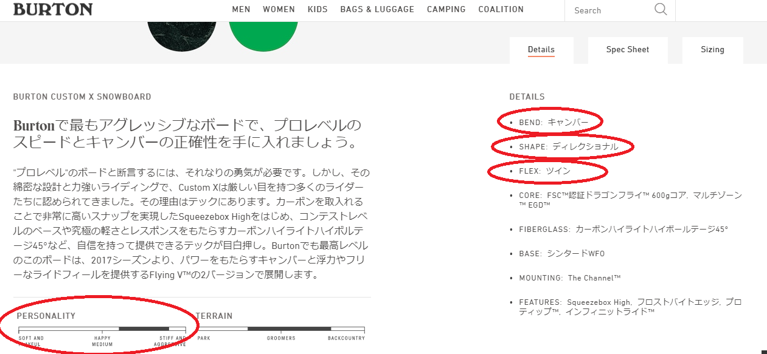The image size is (767, 354).
Task: Click the BACKCOUNTRY scale label
Action: [x=346, y=338]
